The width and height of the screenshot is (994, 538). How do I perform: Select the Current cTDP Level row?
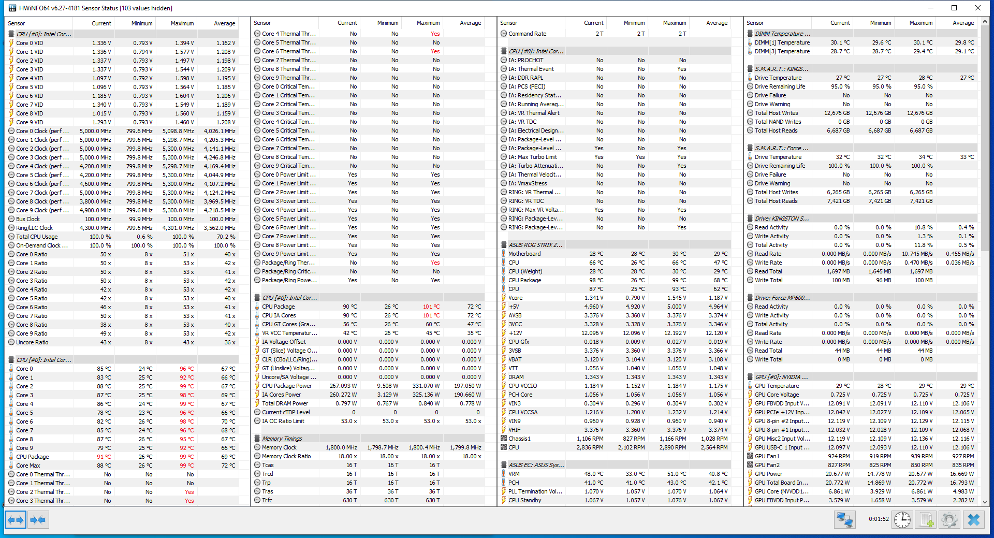point(370,412)
